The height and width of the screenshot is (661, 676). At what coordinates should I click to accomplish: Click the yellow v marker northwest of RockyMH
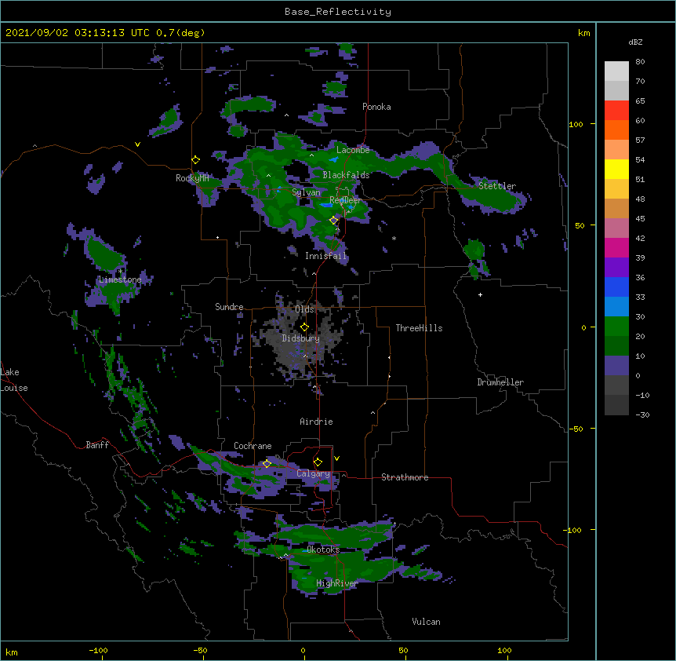point(137,144)
